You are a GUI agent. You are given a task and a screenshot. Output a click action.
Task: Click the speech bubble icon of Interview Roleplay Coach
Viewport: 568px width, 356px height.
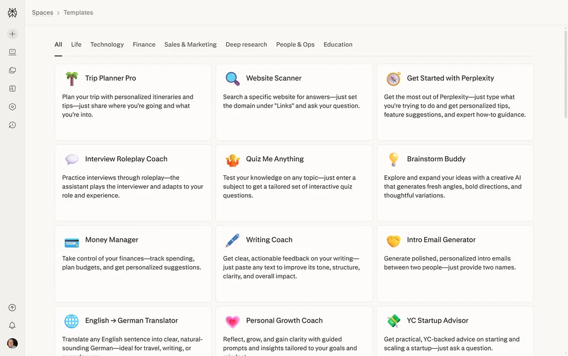(72, 159)
